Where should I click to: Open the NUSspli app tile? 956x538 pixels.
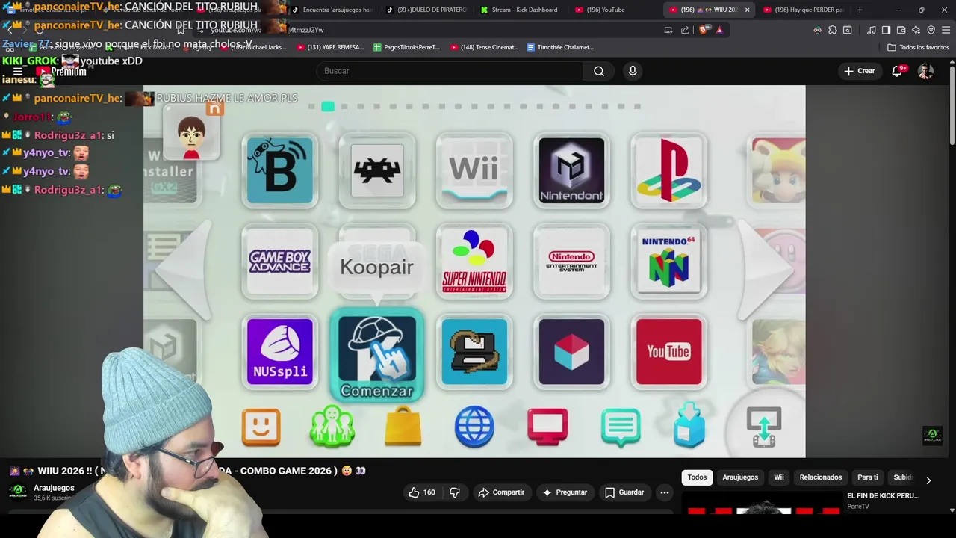(x=280, y=352)
